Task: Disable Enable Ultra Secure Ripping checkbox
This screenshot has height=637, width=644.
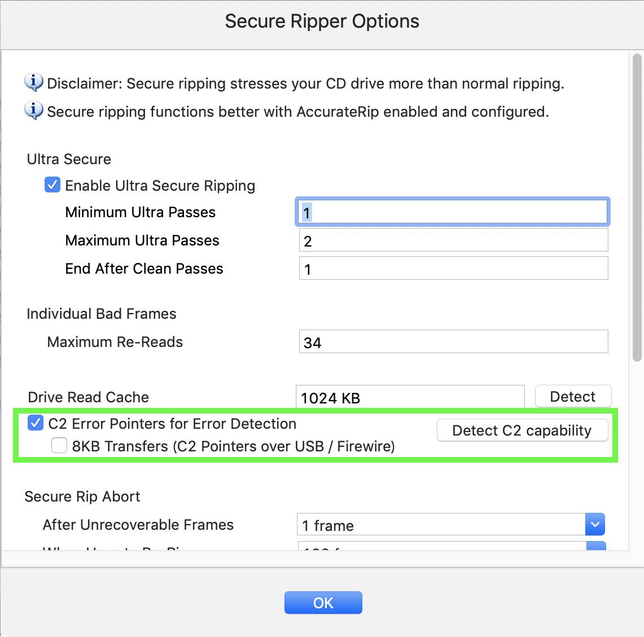Action: click(x=52, y=185)
